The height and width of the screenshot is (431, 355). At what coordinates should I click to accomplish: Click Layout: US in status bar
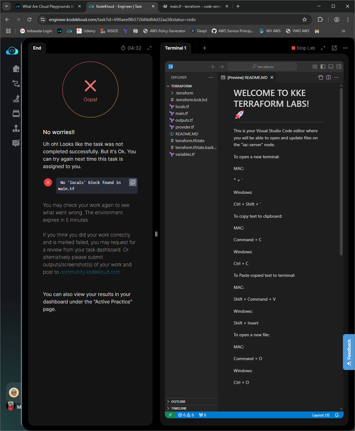pyautogui.click(x=321, y=415)
